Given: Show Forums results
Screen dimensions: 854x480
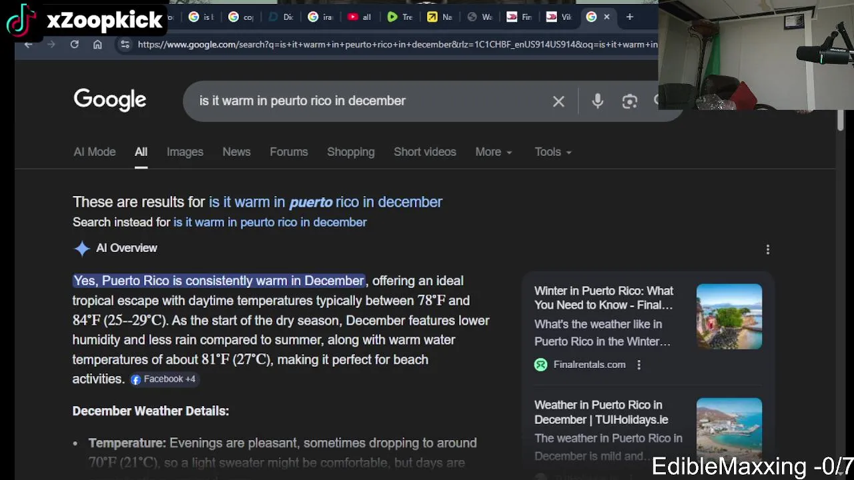Looking at the screenshot, I should coord(289,152).
